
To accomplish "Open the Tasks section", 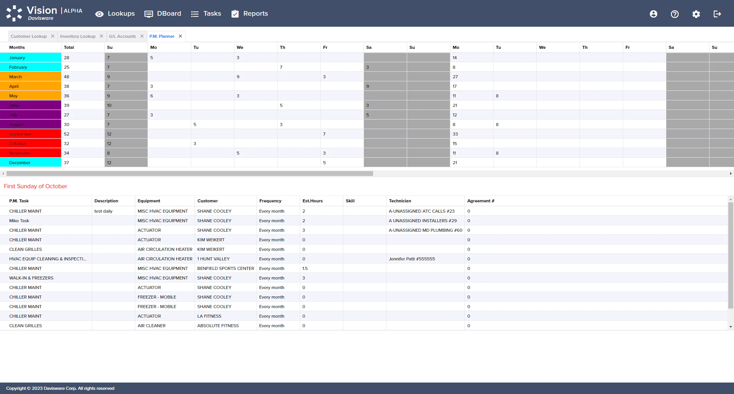I will [206, 13].
